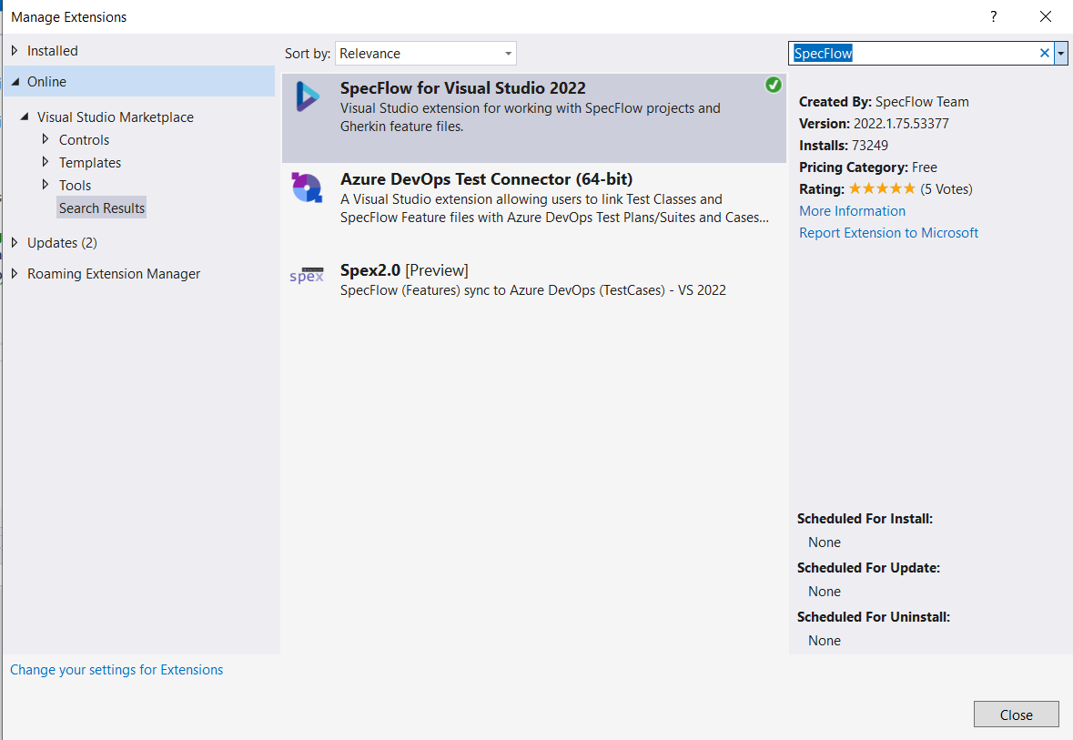Open the More Information link

852,211
